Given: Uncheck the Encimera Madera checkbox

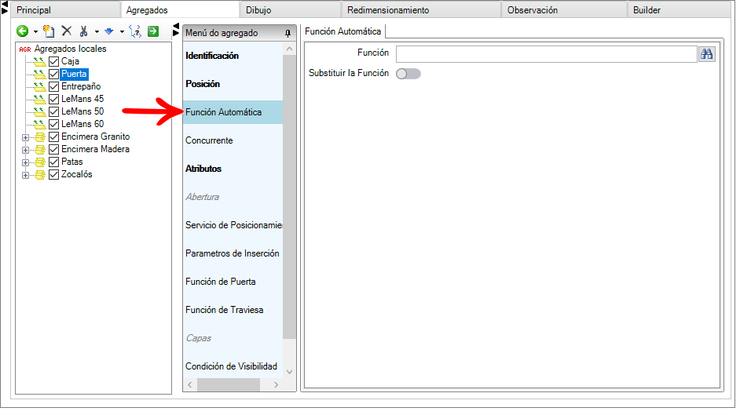Looking at the screenshot, I should click(x=53, y=149).
